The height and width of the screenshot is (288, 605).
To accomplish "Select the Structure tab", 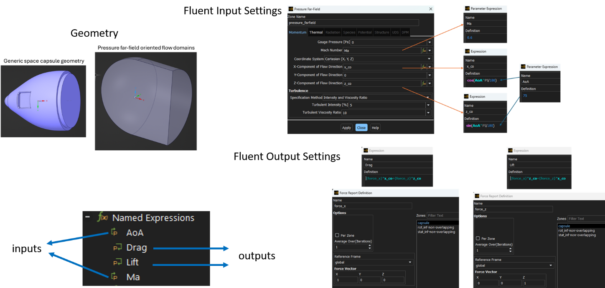I will 382,33.
